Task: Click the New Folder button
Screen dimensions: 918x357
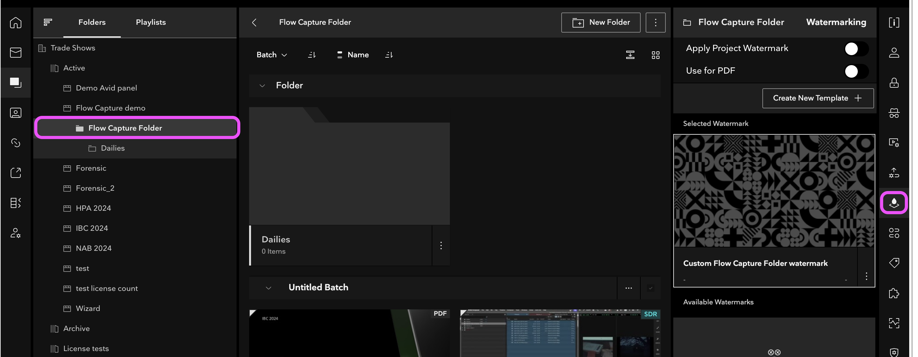Action: pos(600,23)
